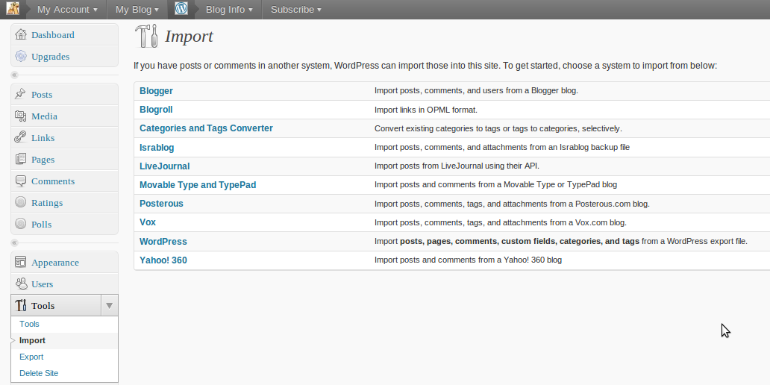Click the Links chain icon
Viewport: 770px width, 385px height.
pos(21,137)
